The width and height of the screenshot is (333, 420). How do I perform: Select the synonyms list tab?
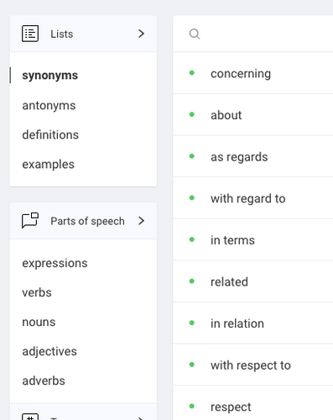click(x=50, y=76)
